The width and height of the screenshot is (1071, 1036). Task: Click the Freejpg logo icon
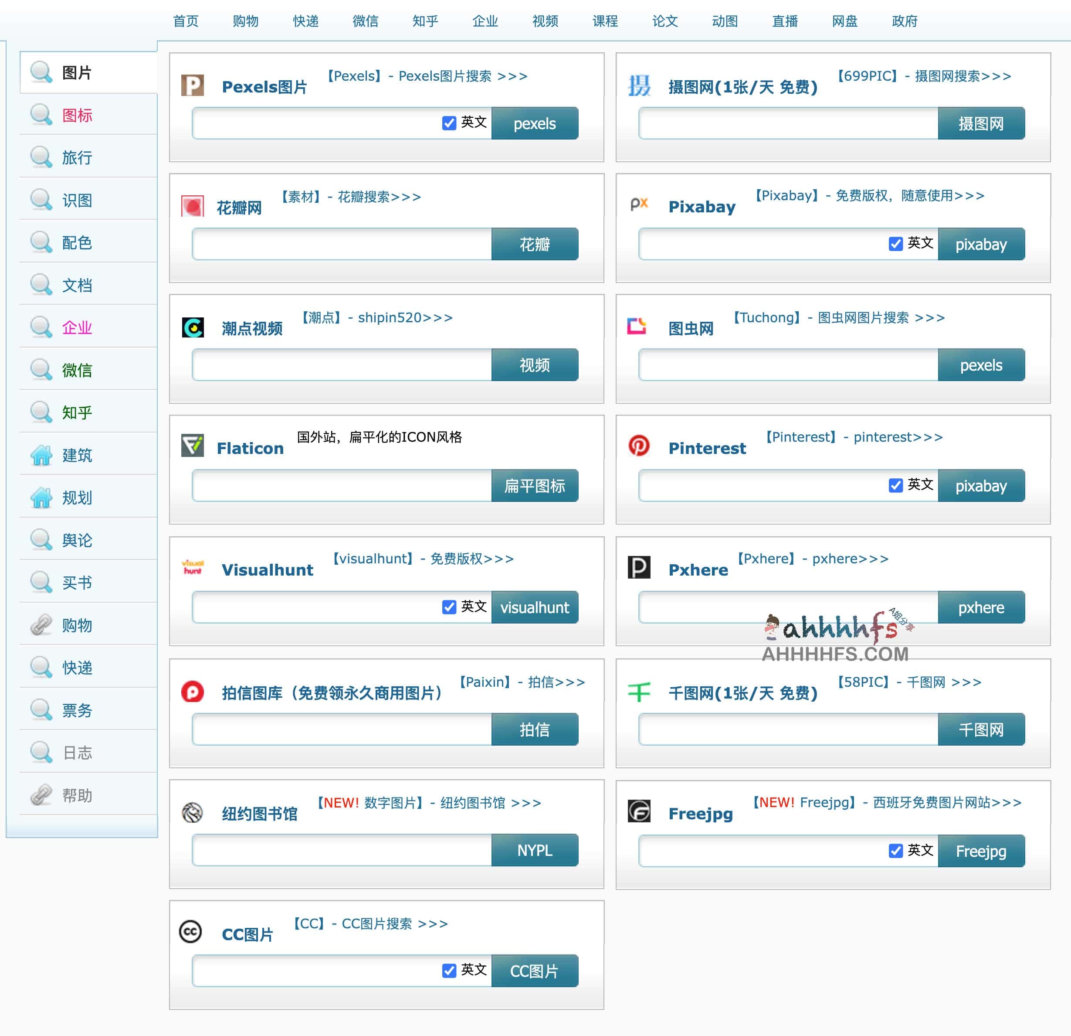[x=638, y=811]
